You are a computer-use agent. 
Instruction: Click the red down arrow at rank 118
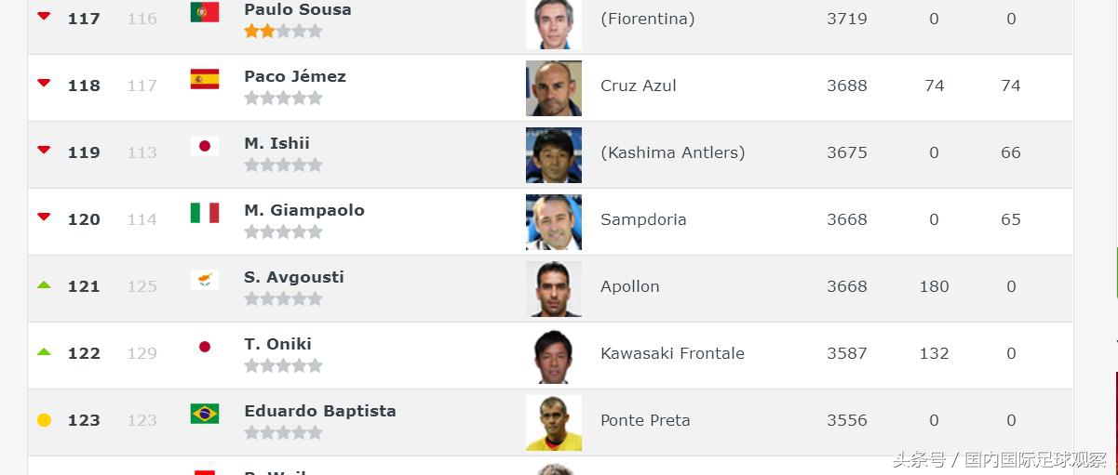(44, 84)
